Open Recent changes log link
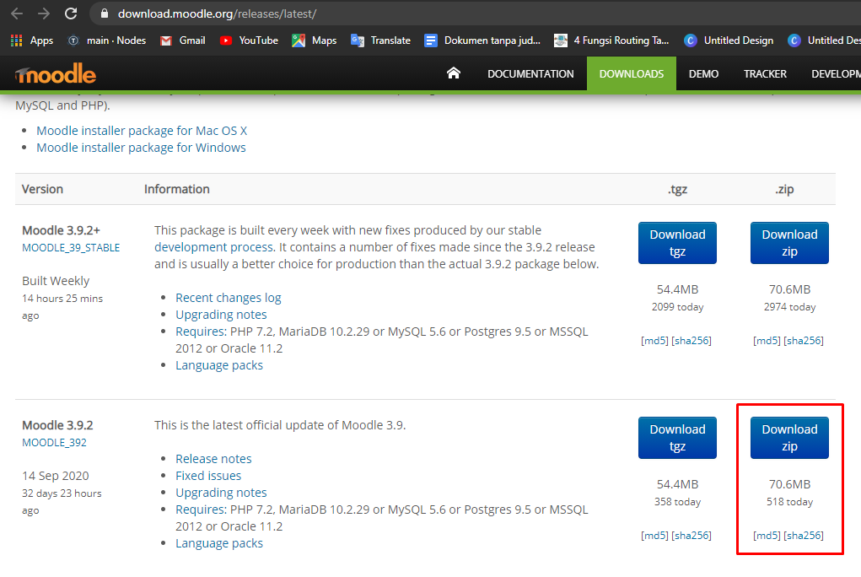The image size is (861, 577). pos(229,298)
